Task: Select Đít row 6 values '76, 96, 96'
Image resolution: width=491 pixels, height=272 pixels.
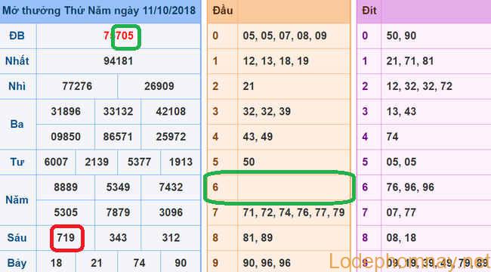Action: coord(410,187)
